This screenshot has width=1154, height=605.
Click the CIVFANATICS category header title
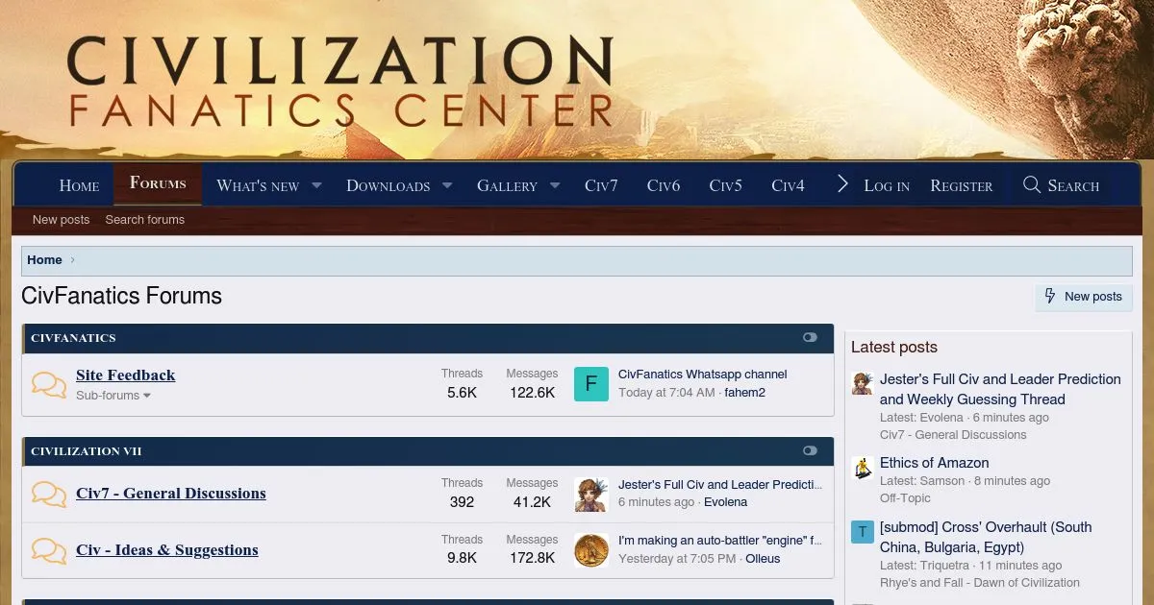coord(73,338)
